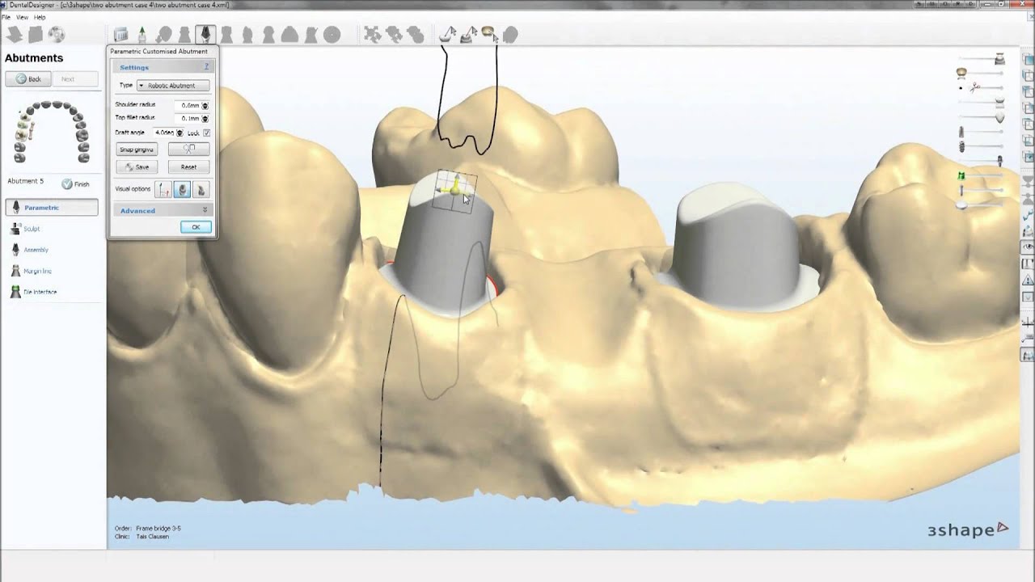Select the highlighted abutment design toolbar icon

tap(205, 35)
